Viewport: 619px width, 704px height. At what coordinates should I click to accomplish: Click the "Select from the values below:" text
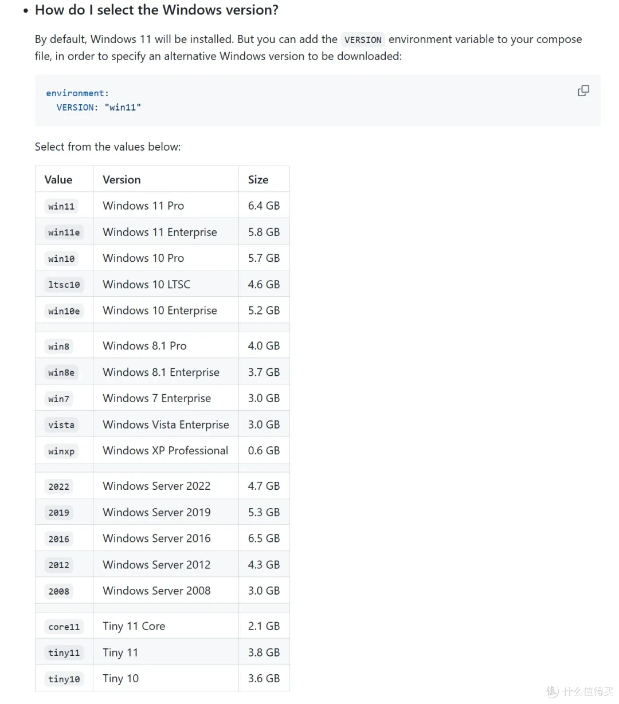pyautogui.click(x=108, y=147)
